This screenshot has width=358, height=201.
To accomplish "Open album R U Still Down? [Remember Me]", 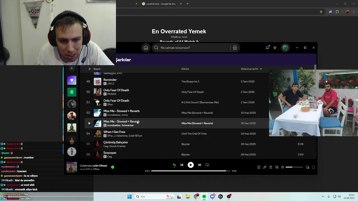I will pos(200,102).
